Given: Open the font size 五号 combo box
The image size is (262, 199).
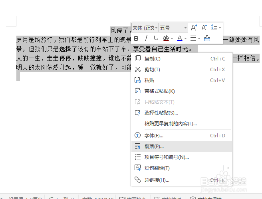Looking at the screenshot, I should (173, 28).
